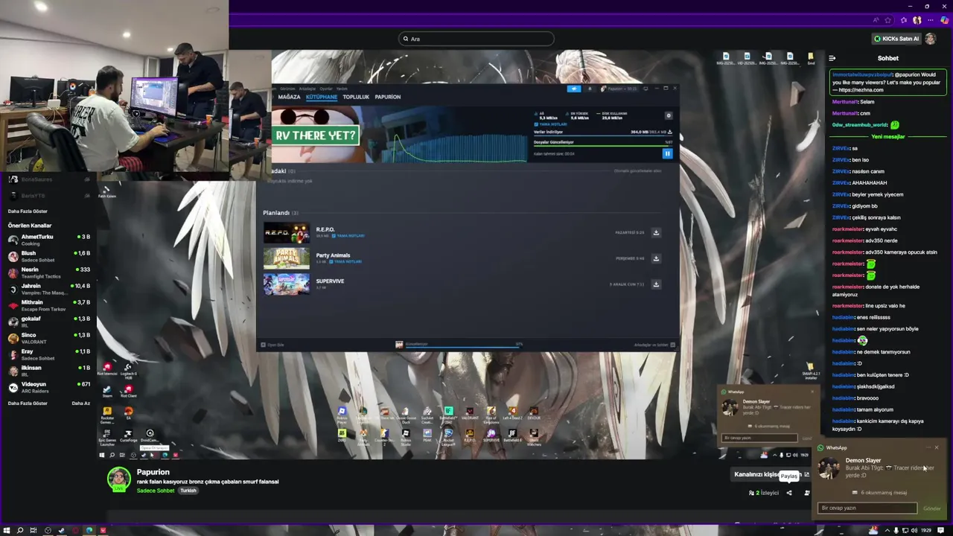
Task: Open Steam download settings gear
Action: 669,115
